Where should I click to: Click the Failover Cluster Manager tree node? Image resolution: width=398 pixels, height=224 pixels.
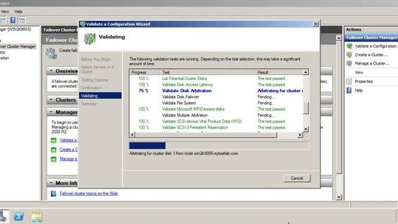click(18, 47)
